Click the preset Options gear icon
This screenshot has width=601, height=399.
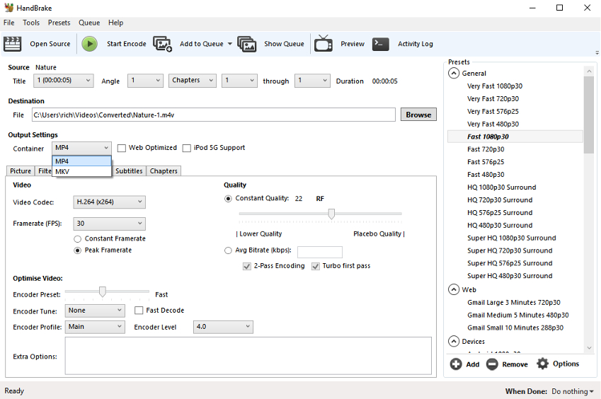pyautogui.click(x=542, y=364)
